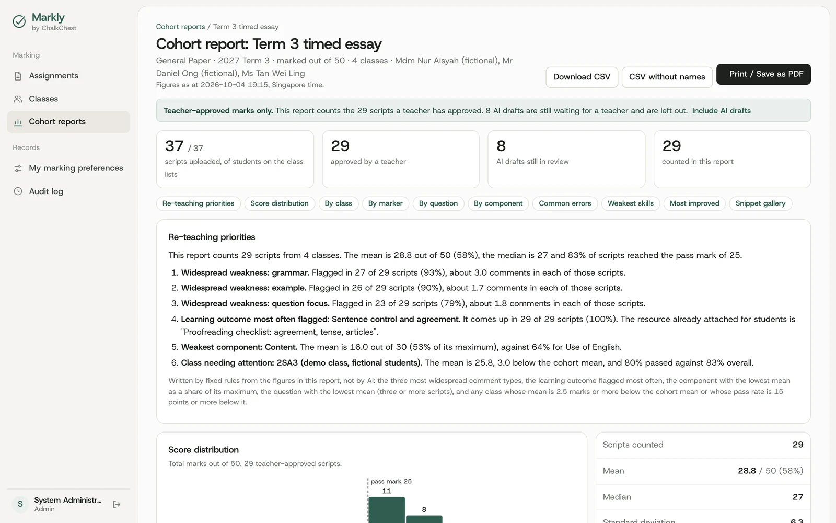Open the Snippet gallery chip

(760, 203)
